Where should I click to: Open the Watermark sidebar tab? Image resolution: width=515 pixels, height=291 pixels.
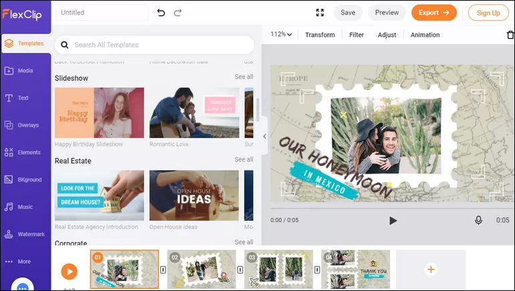pos(25,234)
